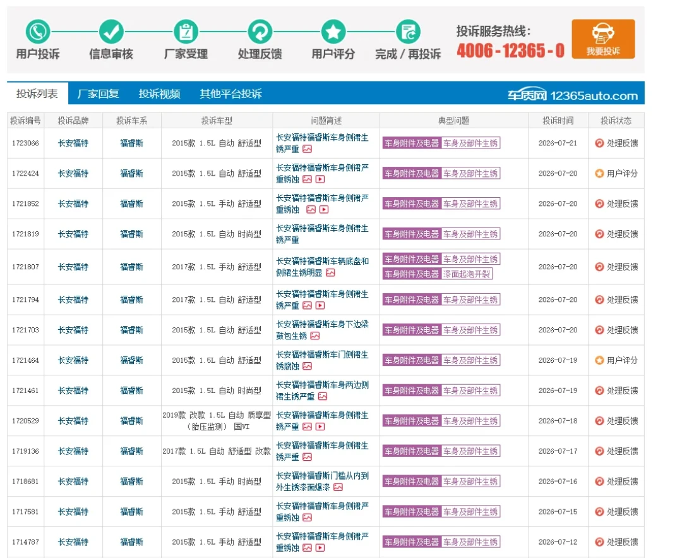Open image icon in complaint 1721807 row

click(330, 272)
